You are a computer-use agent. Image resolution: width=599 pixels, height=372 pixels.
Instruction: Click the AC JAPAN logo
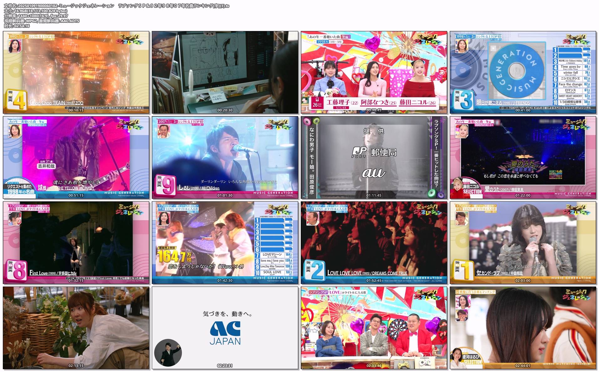point(225,333)
